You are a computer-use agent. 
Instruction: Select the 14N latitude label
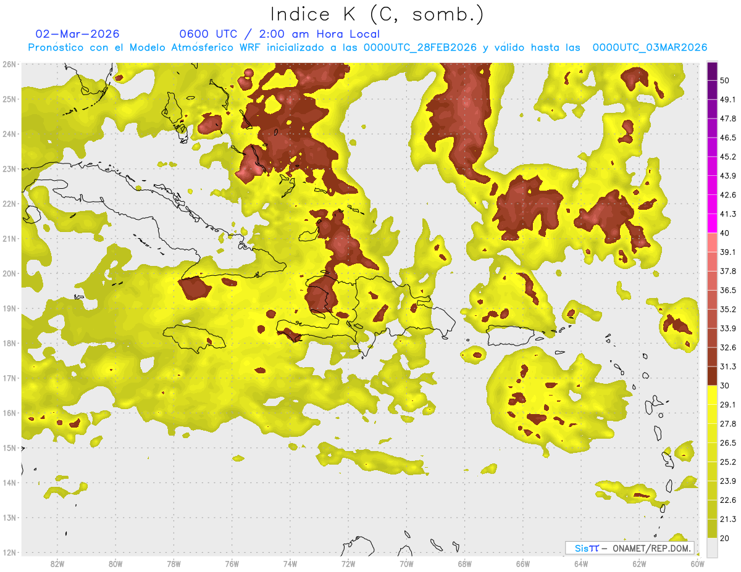(x=9, y=483)
